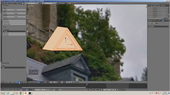Click the Mark Seam button

(x=14, y=33)
